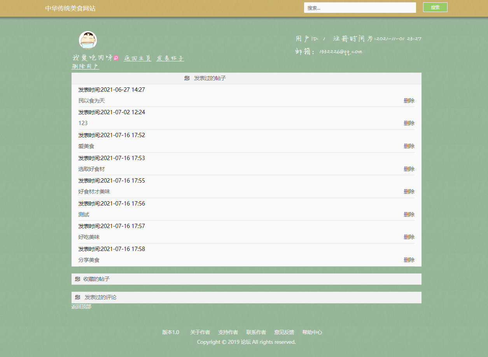Click the site title 中华传统美食网站 in header
488x357 pixels.
71,8
